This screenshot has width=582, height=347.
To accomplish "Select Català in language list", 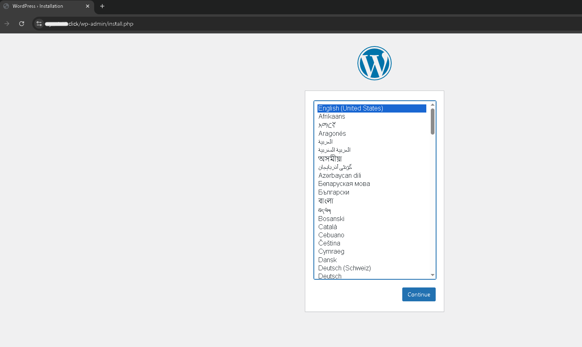I will pyautogui.click(x=372, y=227).
